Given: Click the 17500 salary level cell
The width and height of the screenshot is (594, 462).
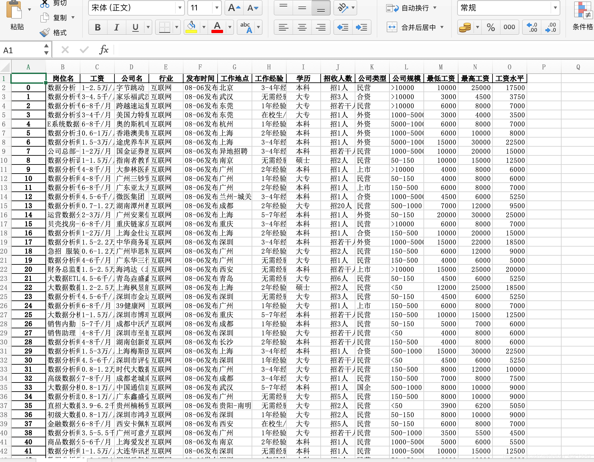Looking at the screenshot, I should pos(510,88).
